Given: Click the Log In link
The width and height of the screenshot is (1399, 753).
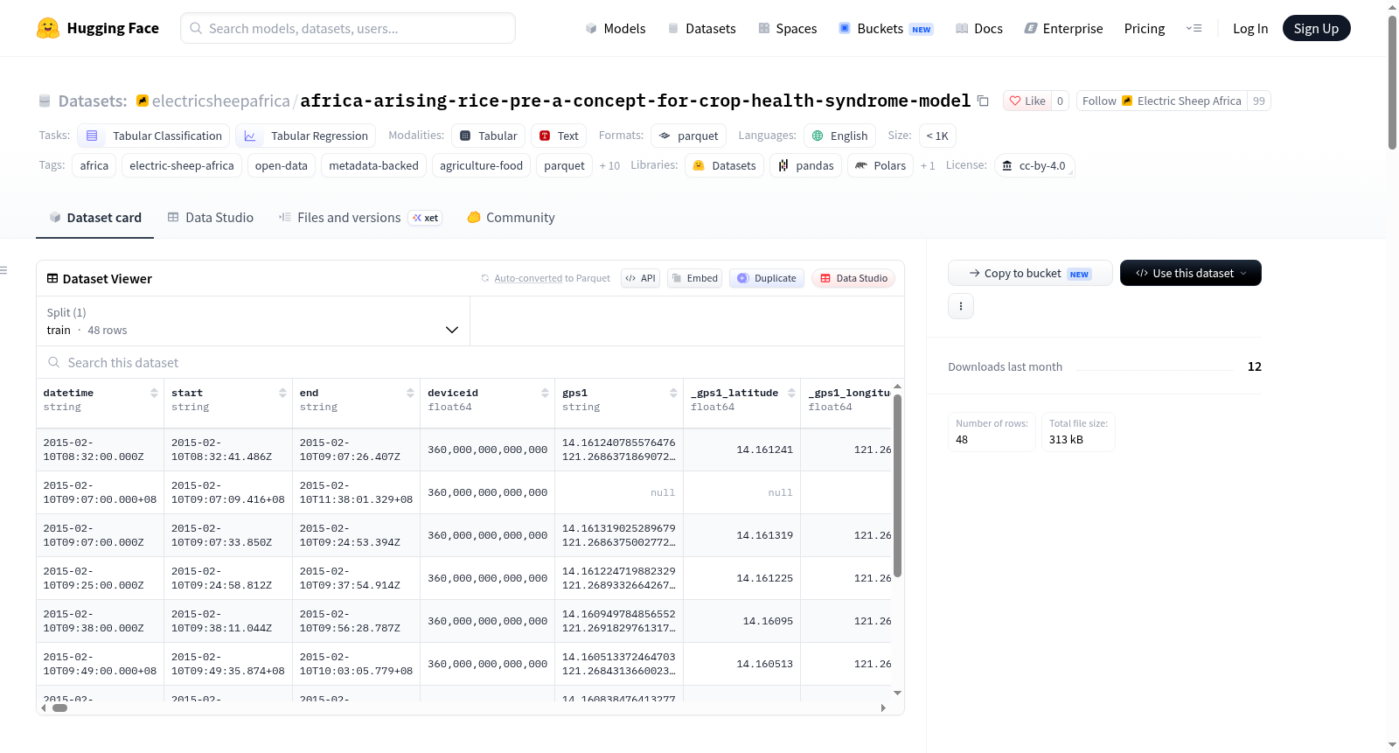Looking at the screenshot, I should 1250,28.
